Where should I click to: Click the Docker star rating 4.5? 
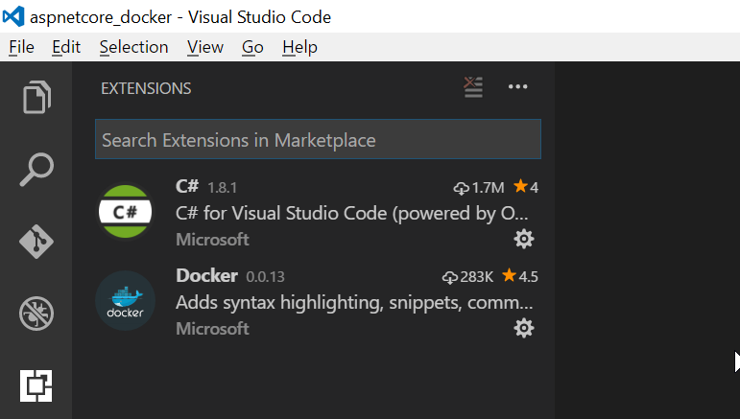point(519,276)
